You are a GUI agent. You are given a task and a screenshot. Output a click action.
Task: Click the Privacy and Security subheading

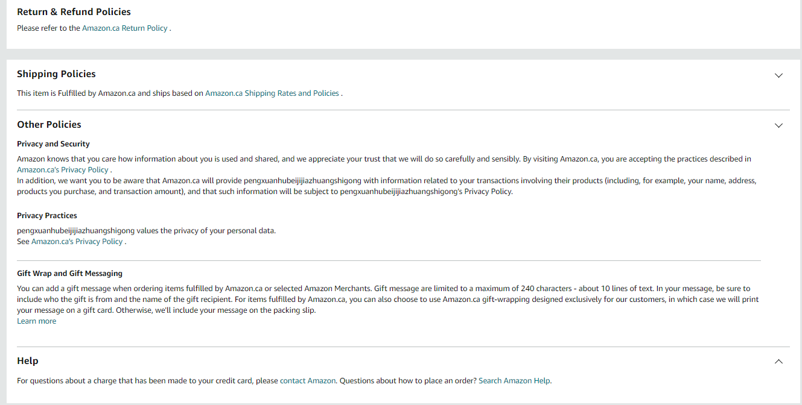[53, 144]
